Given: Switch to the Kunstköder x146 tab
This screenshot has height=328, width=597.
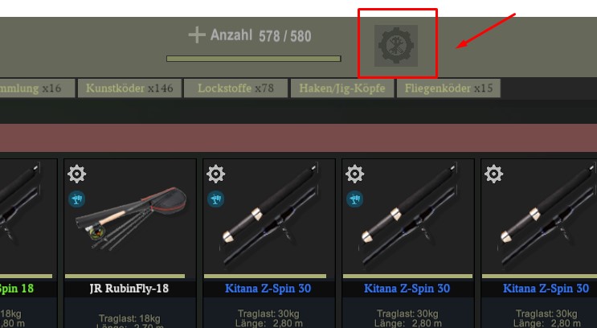Looking at the screenshot, I should pos(129,88).
